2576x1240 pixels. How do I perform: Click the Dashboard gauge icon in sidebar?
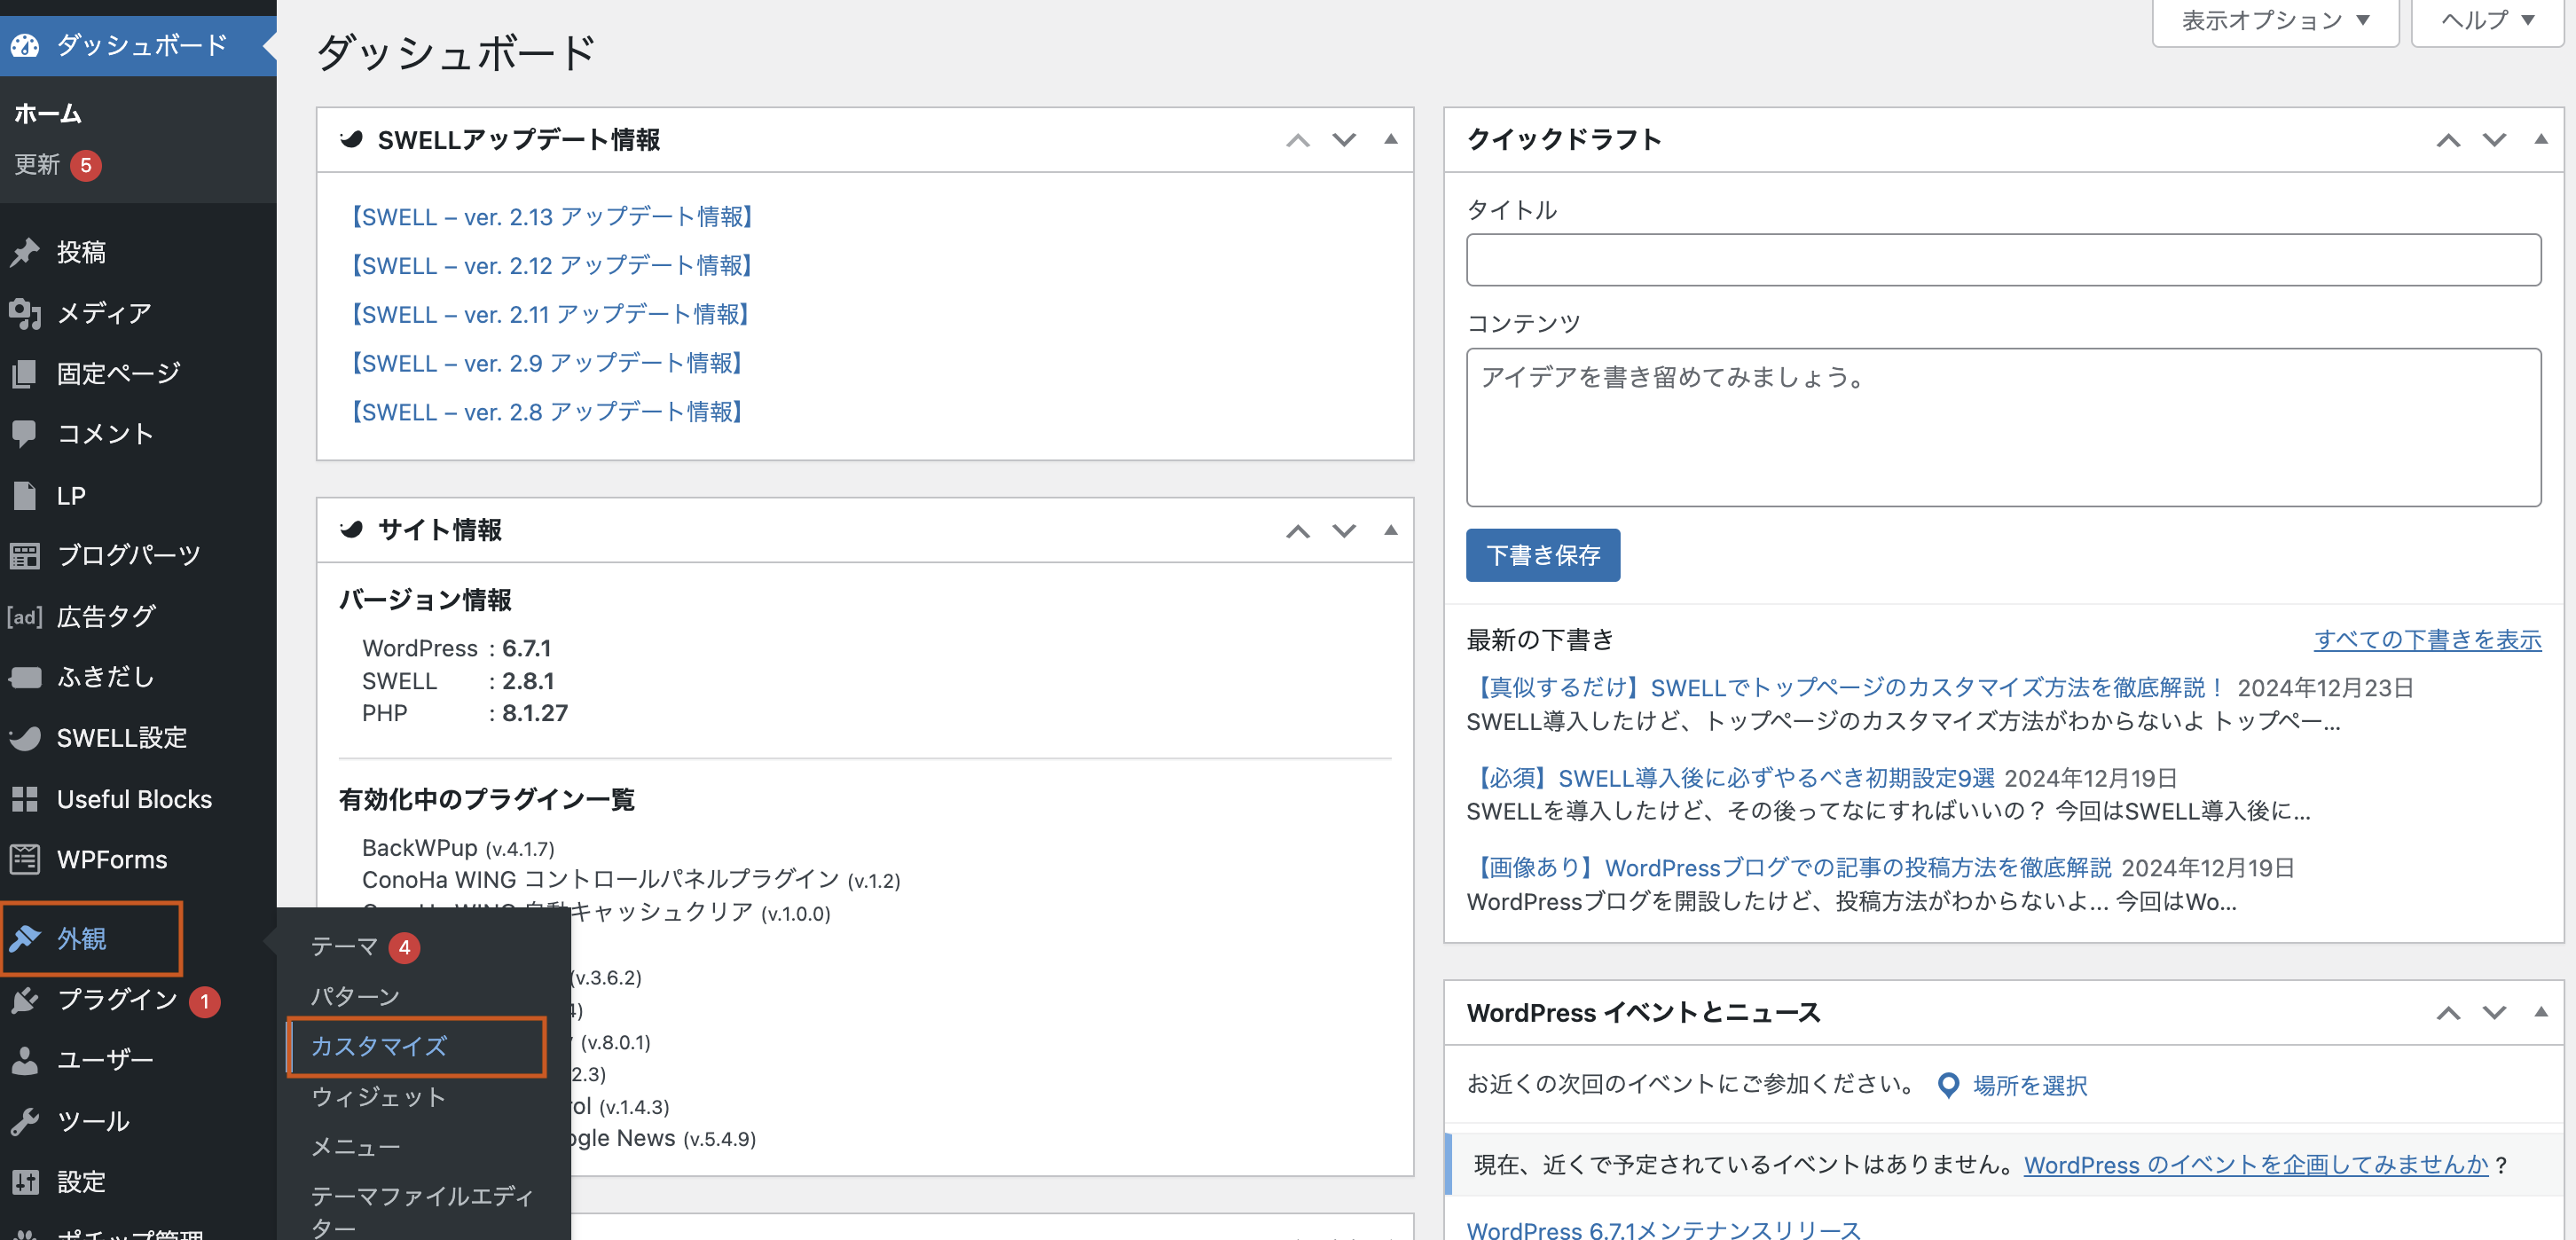tap(25, 45)
